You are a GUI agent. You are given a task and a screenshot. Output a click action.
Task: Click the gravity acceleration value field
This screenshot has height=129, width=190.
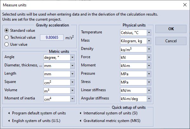[52, 37]
